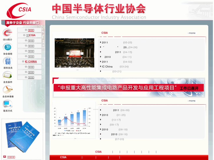Click the 服务于企业 行业的窗口 red banner label
Image resolution: width=214 pixels, height=160 pixels.
[x=23, y=23]
